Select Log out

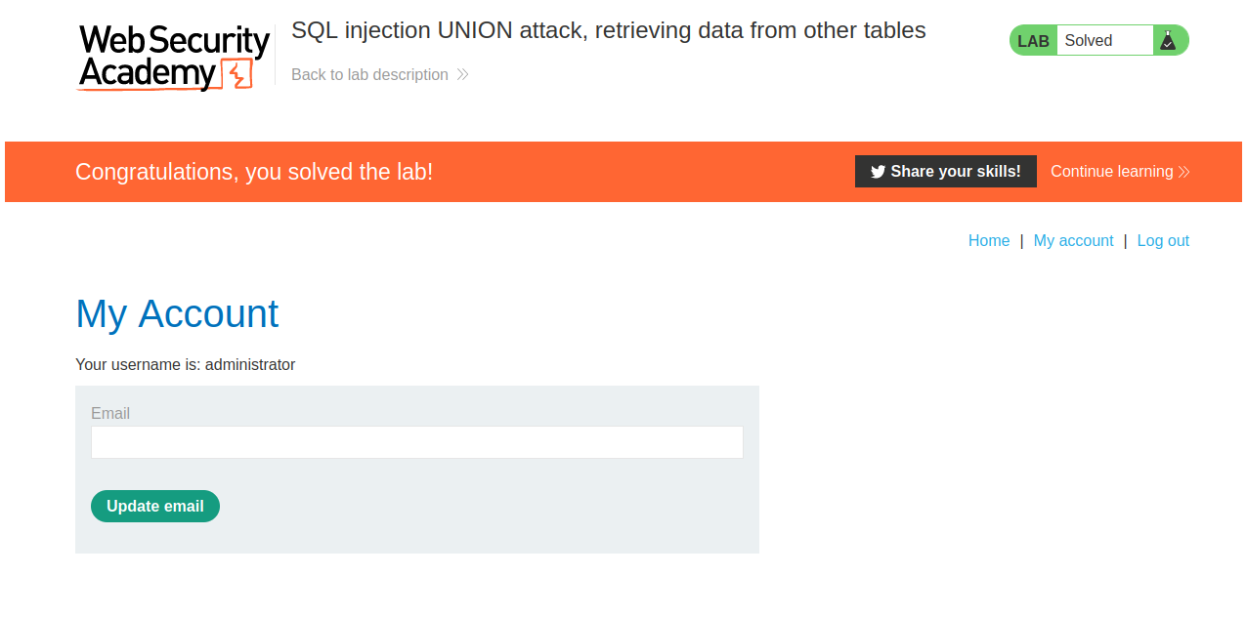click(x=1163, y=241)
